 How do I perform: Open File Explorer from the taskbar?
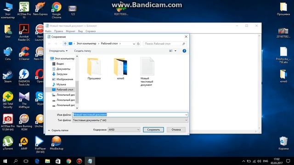point(47,161)
